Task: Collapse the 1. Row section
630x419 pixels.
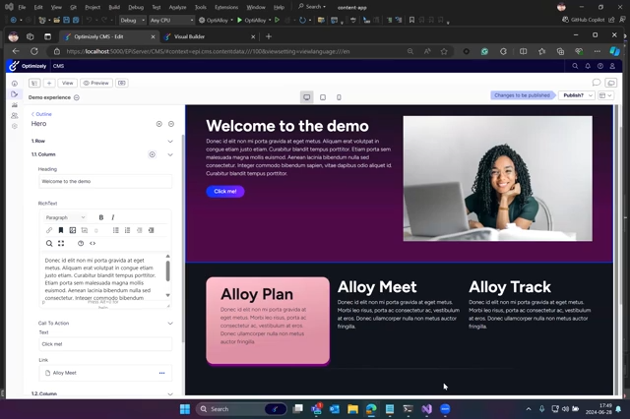Action: pyautogui.click(x=170, y=142)
